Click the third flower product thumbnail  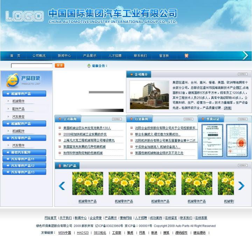click(x=160, y=183)
